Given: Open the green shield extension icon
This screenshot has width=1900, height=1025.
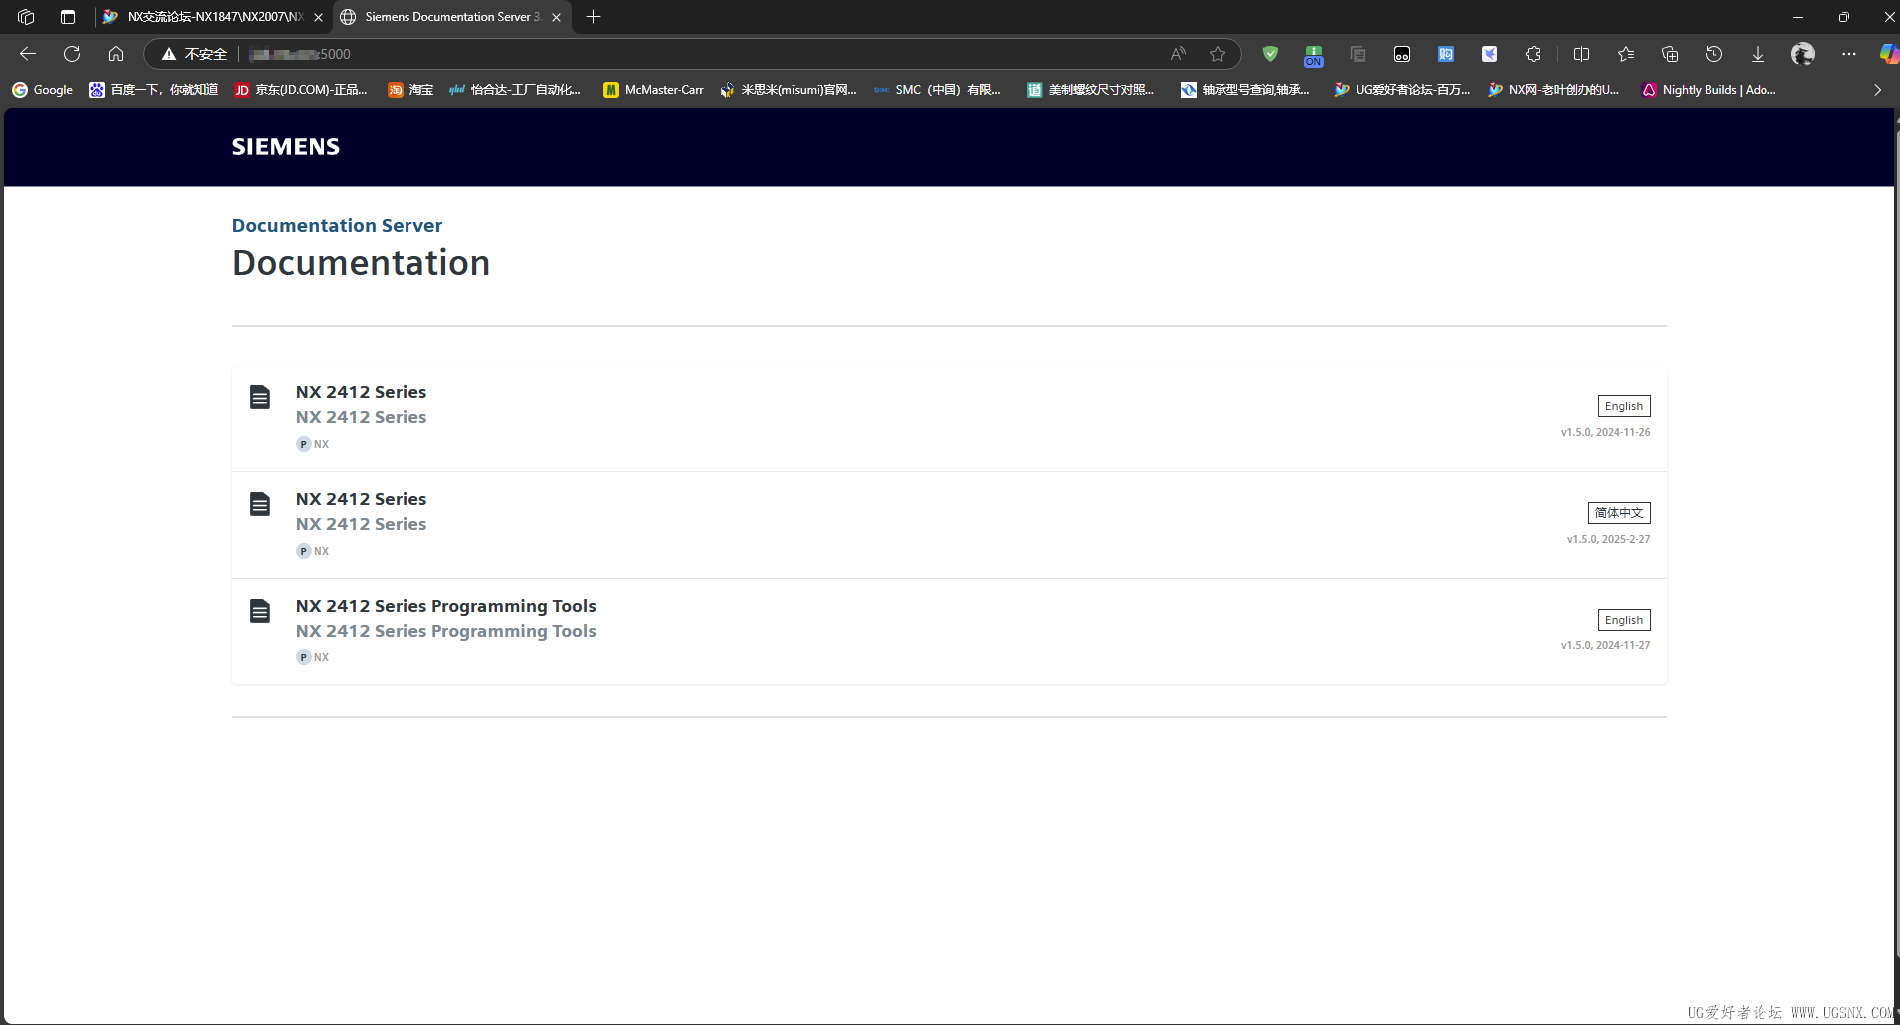Looking at the screenshot, I should pos(1270,54).
